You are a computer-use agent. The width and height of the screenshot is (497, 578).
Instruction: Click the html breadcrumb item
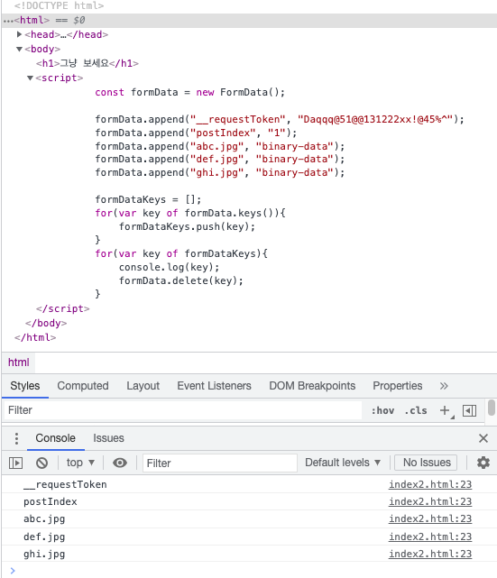point(18,362)
